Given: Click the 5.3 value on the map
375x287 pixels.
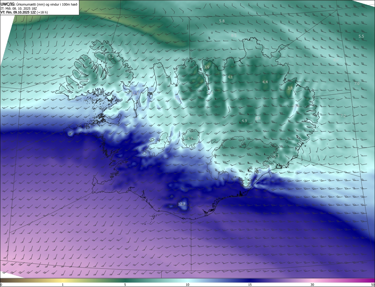Looking at the screenshot, I should pos(277,156).
